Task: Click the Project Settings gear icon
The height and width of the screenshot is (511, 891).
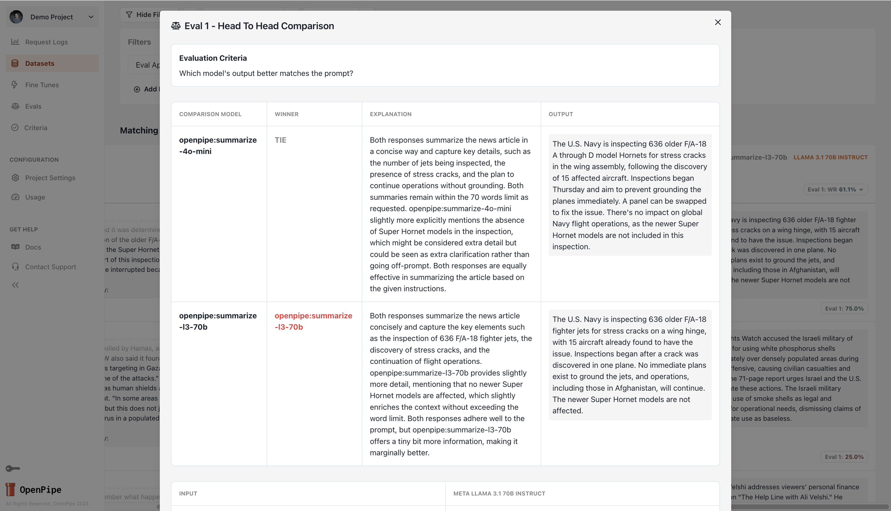Action: (x=15, y=177)
